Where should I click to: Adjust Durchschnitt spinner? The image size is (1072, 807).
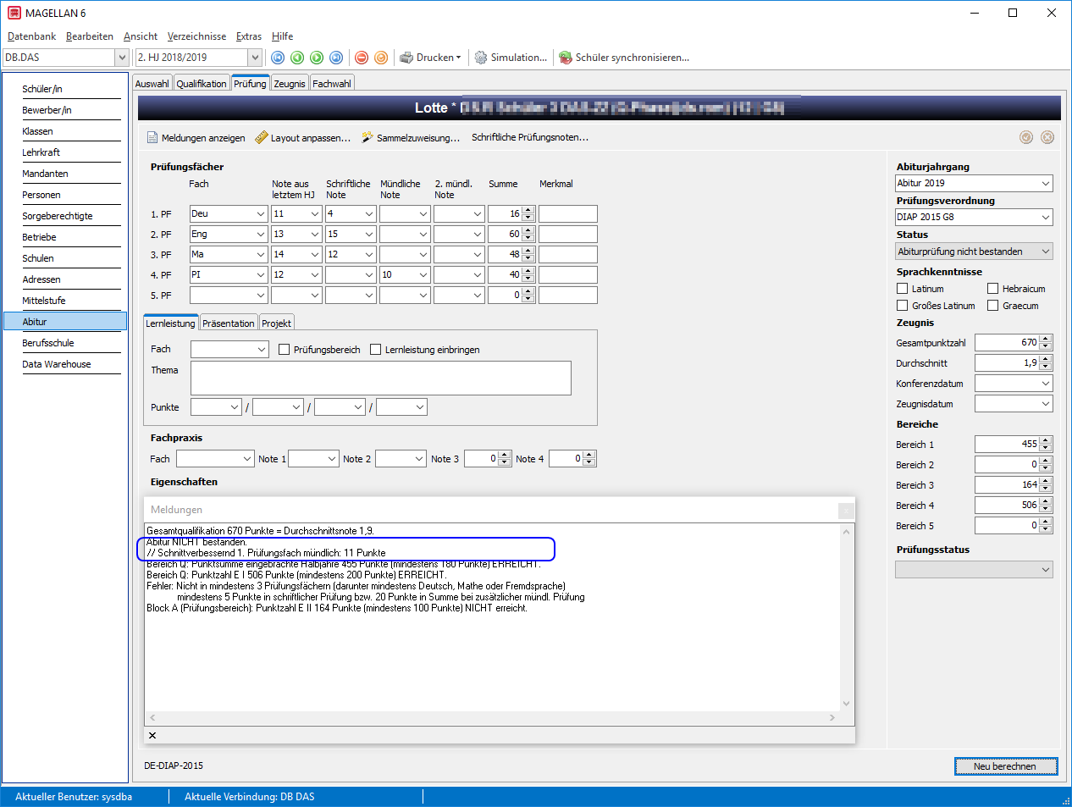1046,362
